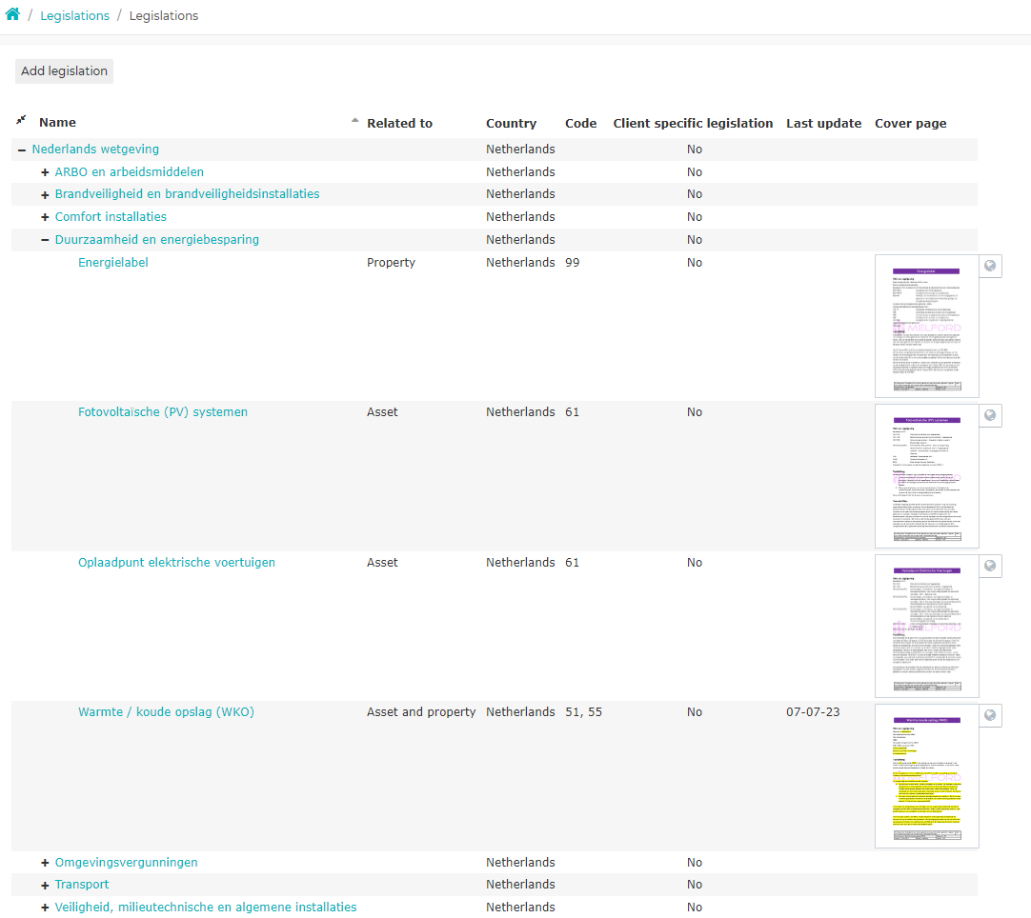
Task: Sort by Client specific legislation header
Action: 693,123
